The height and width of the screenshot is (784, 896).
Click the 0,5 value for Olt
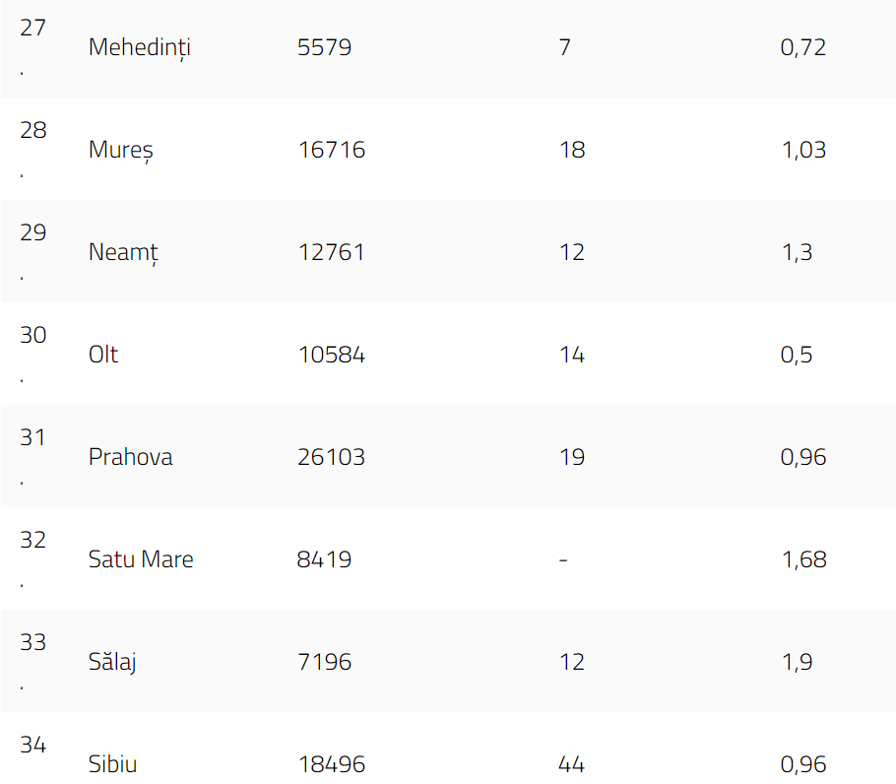click(x=797, y=355)
